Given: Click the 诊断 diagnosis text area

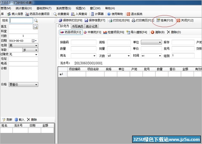Looking at the screenshot, I should (x=23, y=74).
